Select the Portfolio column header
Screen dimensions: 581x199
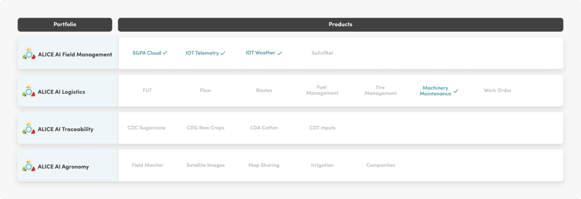coord(65,24)
